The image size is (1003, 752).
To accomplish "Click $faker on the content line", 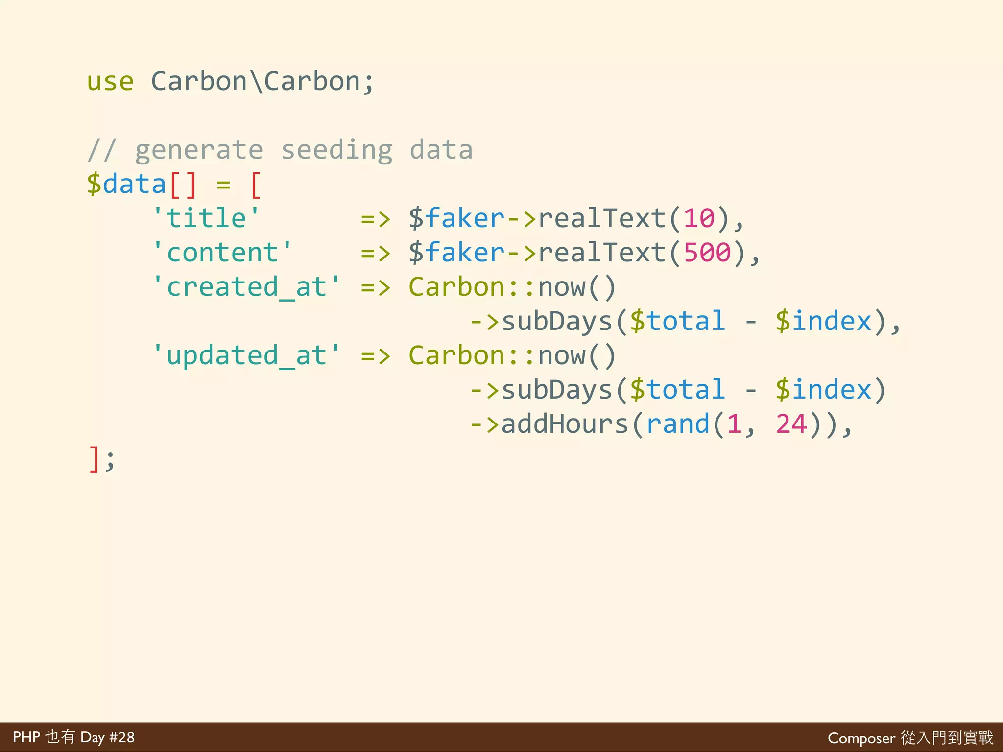I will pos(456,253).
